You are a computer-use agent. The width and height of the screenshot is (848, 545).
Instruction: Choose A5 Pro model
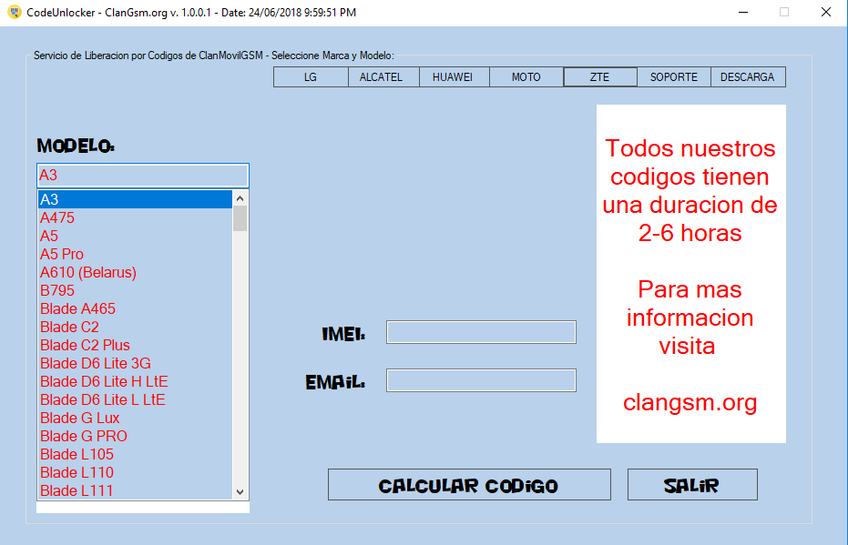135,254
